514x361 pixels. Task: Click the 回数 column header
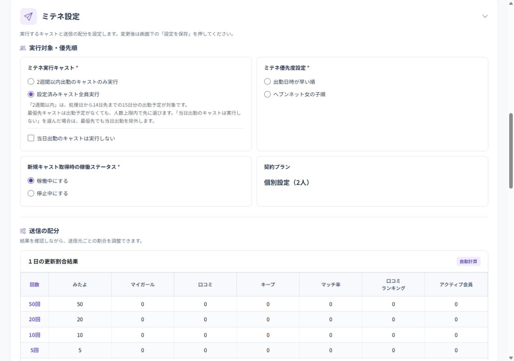(35, 284)
